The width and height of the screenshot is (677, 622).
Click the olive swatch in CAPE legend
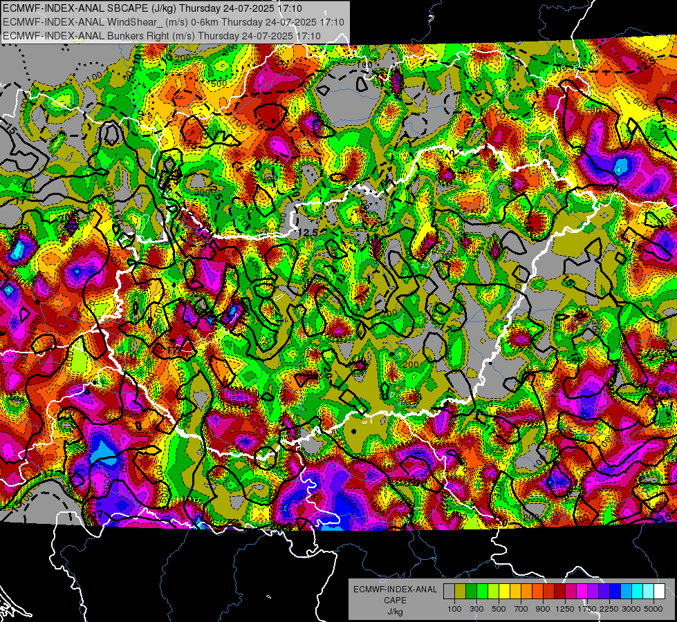coord(461,592)
